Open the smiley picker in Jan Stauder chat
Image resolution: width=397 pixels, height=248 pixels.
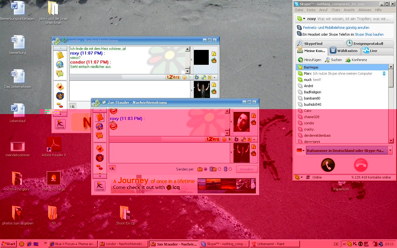click(224, 139)
